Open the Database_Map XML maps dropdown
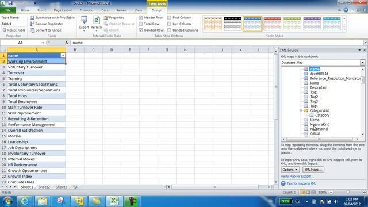Image resolution: width=368 pixels, height=207 pixels. tap(363, 63)
